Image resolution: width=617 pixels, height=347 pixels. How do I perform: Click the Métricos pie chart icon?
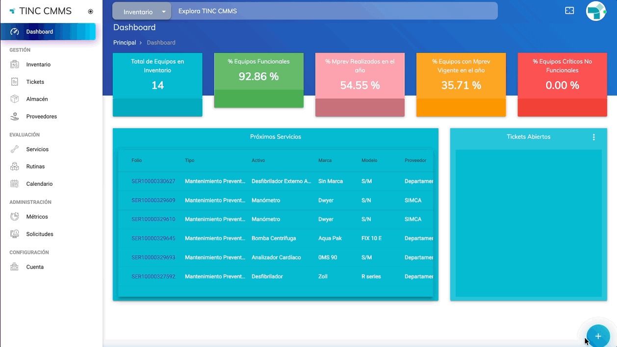[x=15, y=217]
